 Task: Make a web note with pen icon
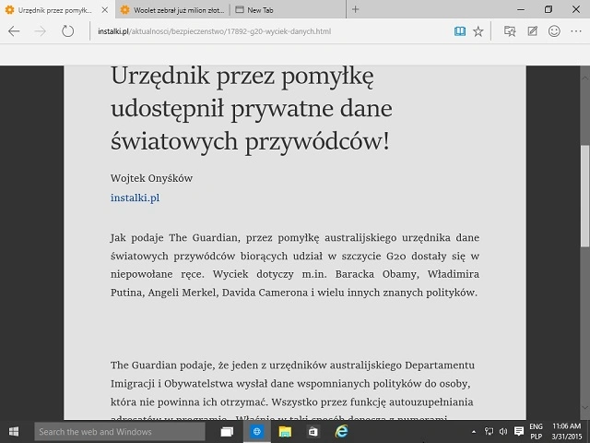[533, 31]
